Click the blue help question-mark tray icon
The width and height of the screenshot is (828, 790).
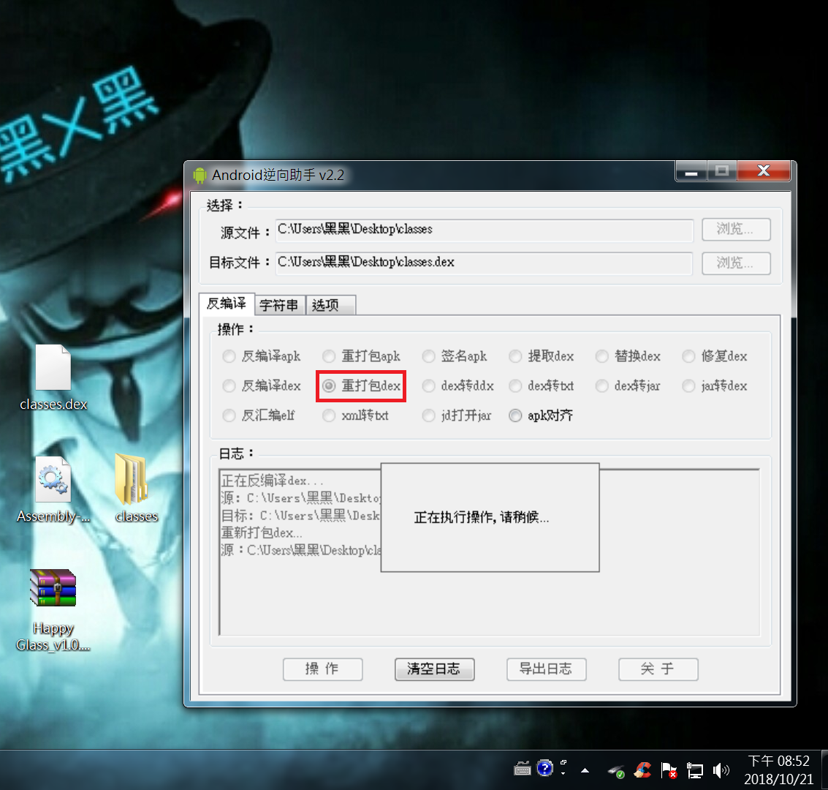tap(544, 768)
